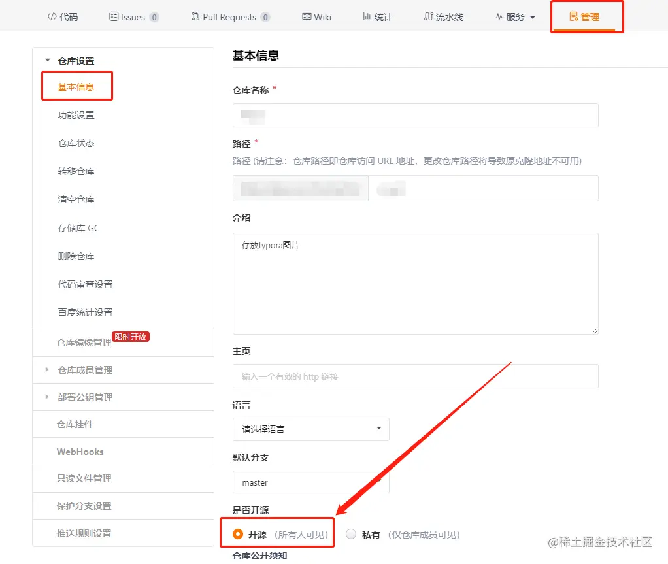Image resolution: width=668 pixels, height=564 pixels.
Task: Click into the 介绍 textarea
Action: click(415, 283)
